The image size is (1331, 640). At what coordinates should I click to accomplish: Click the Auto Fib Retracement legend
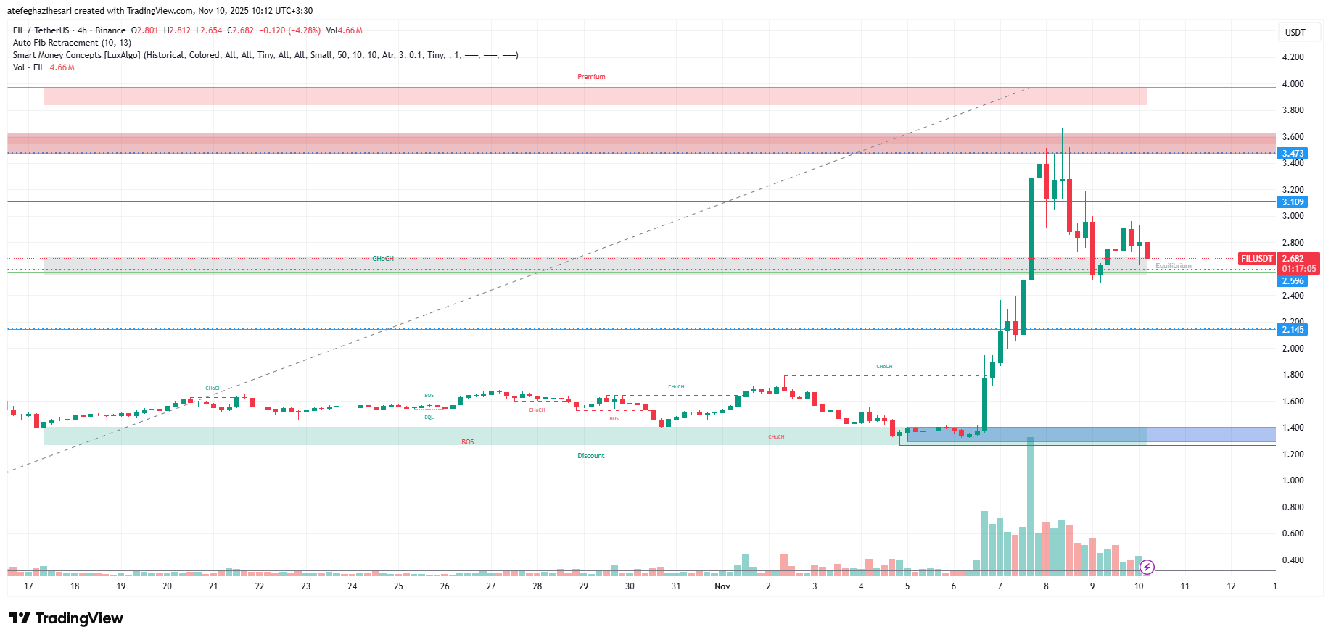72,43
